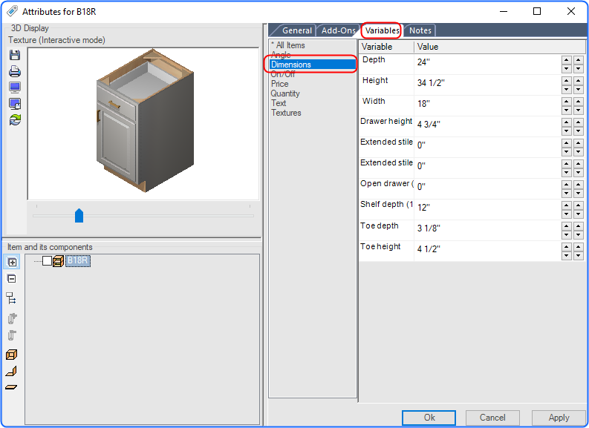
Task: Click the Cancel button
Action: 492,418
